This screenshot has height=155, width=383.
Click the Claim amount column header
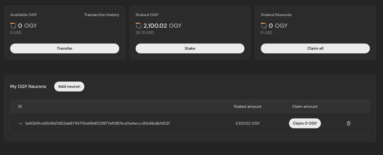point(305,106)
